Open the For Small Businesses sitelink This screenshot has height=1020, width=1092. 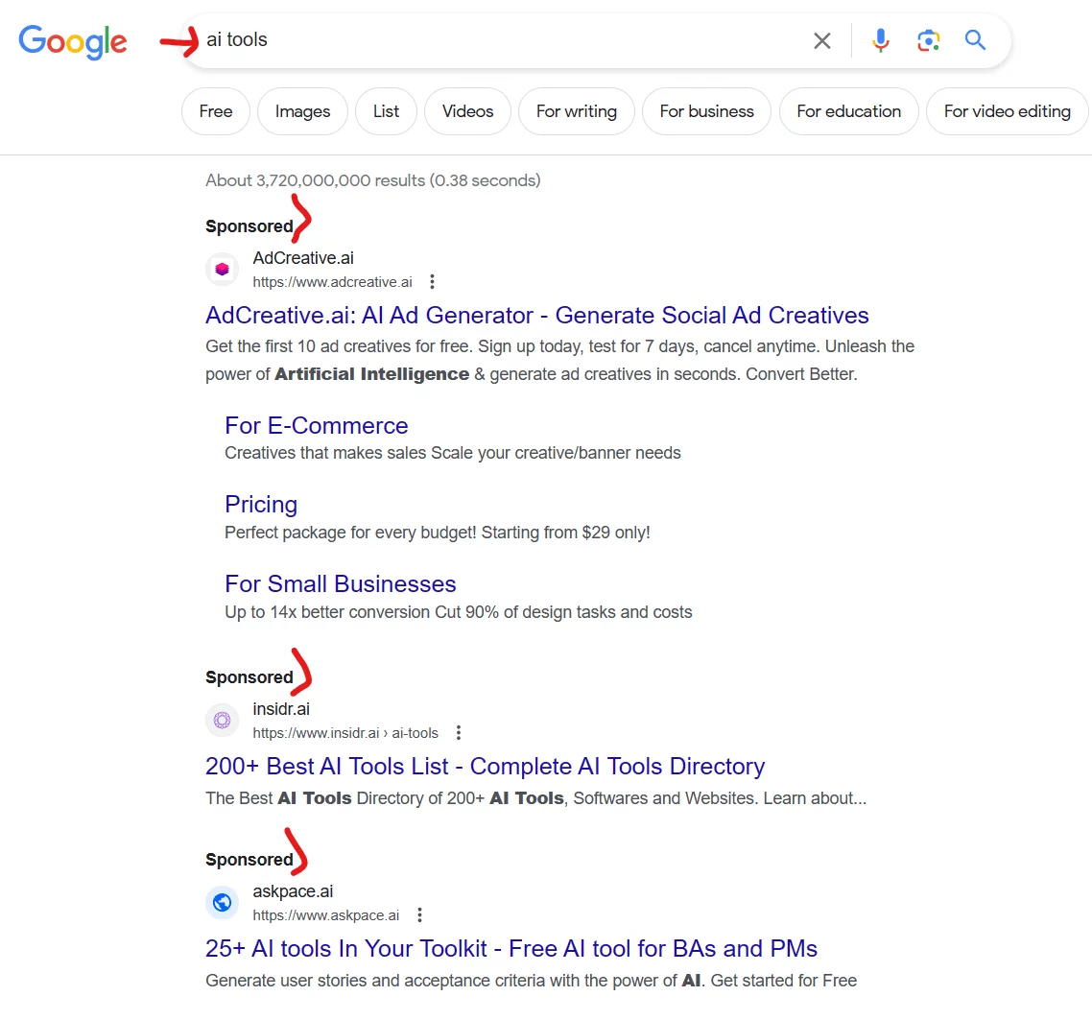click(340, 584)
